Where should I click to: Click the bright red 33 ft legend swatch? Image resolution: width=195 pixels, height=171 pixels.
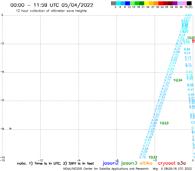tap(160, 3)
